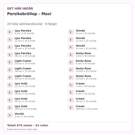Click the Persikobröllop – Maxi title
The width and height of the screenshot is (135, 135).
click(x=29, y=14)
